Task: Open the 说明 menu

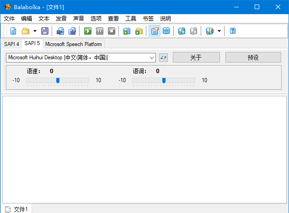Action: (x=166, y=19)
